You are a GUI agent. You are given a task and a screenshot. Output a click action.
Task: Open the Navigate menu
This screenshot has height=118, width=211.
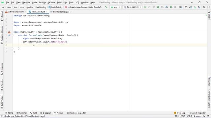26,2
